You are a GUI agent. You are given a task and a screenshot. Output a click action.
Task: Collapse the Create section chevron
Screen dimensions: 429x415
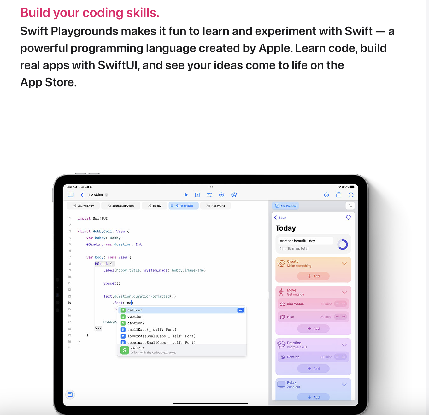344,264
